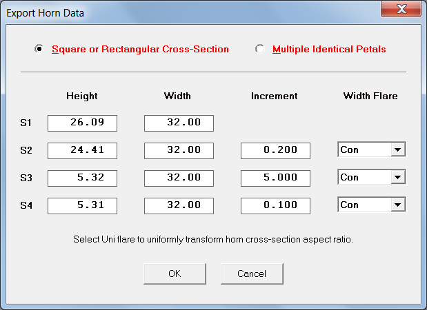Click the S3 Height field 5.32
The width and height of the screenshot is (427, 310).
tap(82, 178)
